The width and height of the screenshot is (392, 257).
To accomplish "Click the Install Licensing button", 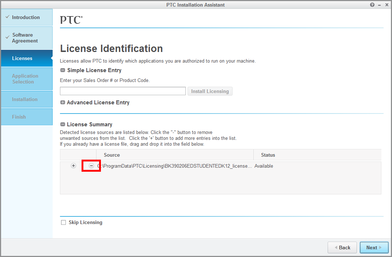I will click(210, 91).
